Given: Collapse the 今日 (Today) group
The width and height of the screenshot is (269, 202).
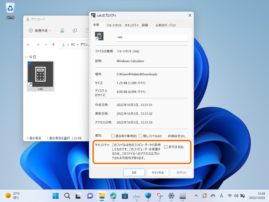Looking at the screenshot, I should (26, 57).
